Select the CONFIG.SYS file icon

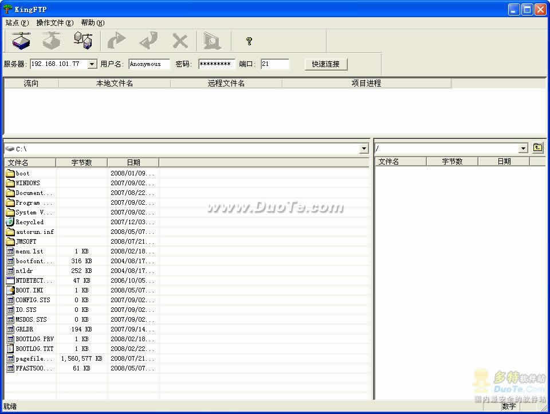pos(10,300)
